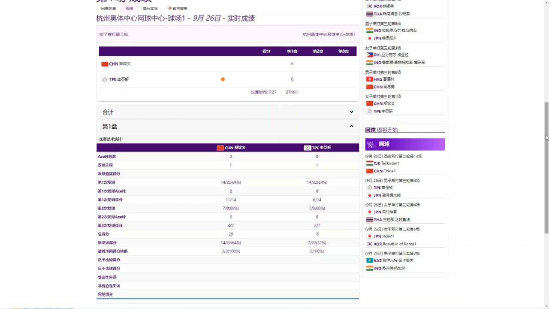Click the 第2盘 column header

318,51
